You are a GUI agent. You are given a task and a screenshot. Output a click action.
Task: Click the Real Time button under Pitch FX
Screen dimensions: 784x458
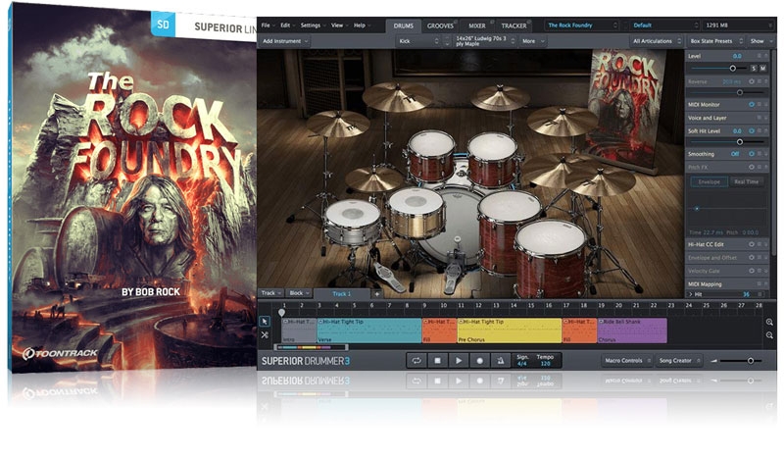tap(747, 181)
